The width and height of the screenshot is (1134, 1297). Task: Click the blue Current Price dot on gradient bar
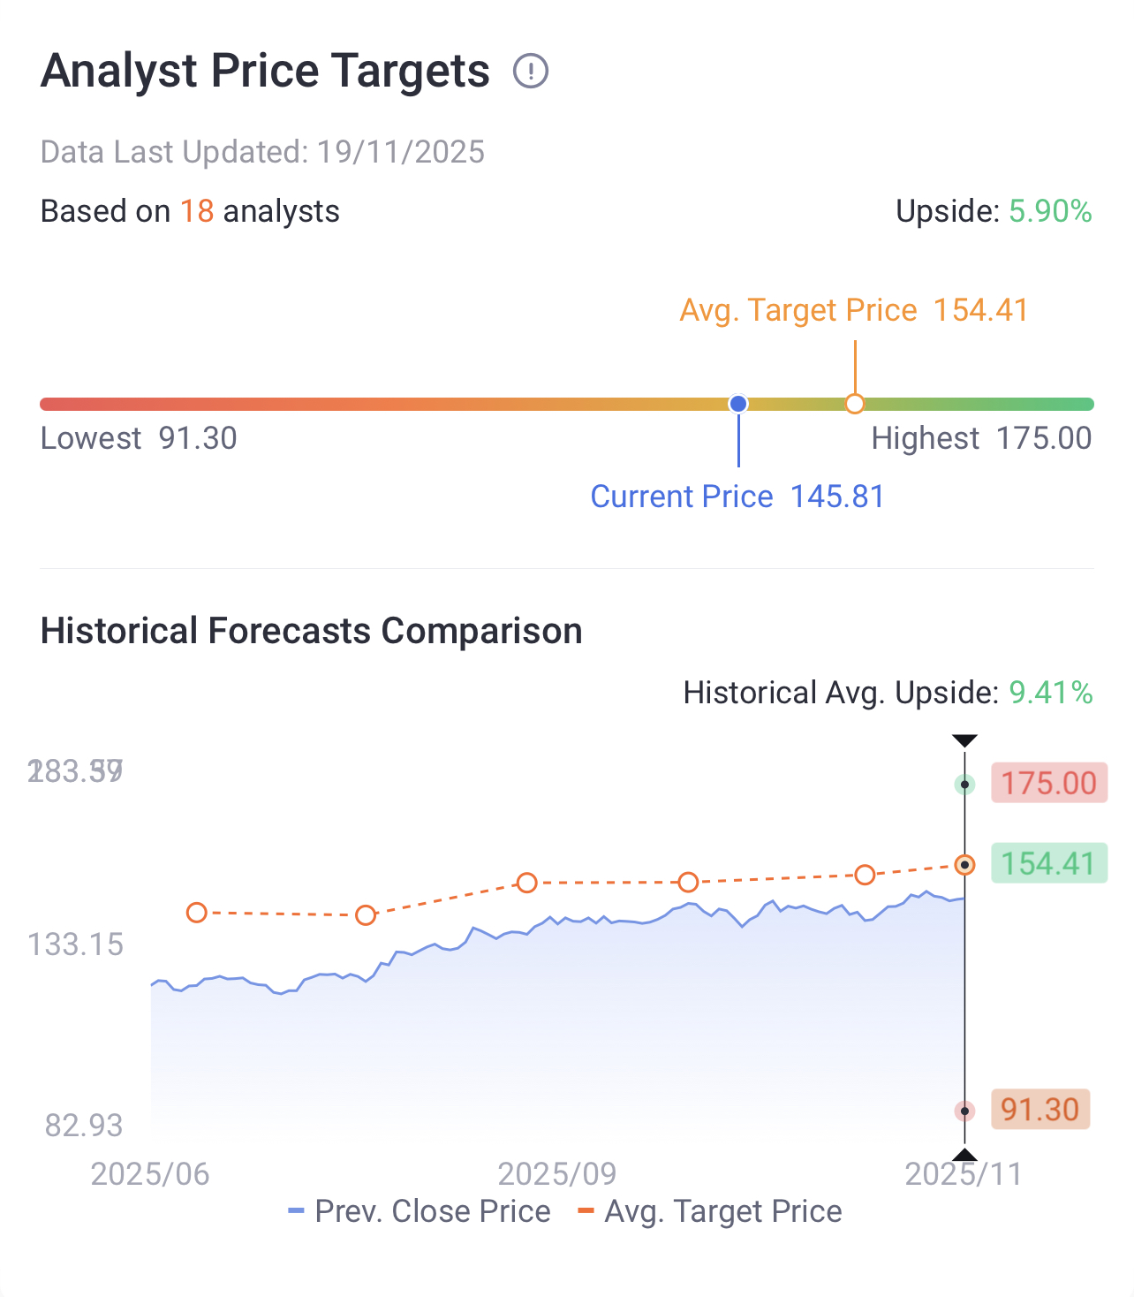point(738,404)
